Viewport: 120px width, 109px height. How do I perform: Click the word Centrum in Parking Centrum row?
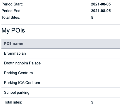(25, 73)
